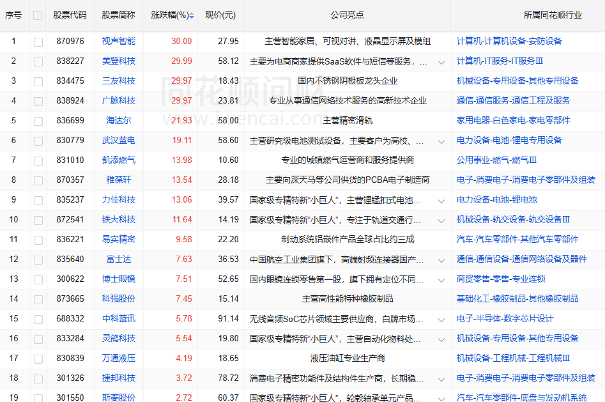The width and height of the screenshot is (605, 402).
Task: Click the 电子-半导体-数字芯片设计 link
Action: [505, 318]
